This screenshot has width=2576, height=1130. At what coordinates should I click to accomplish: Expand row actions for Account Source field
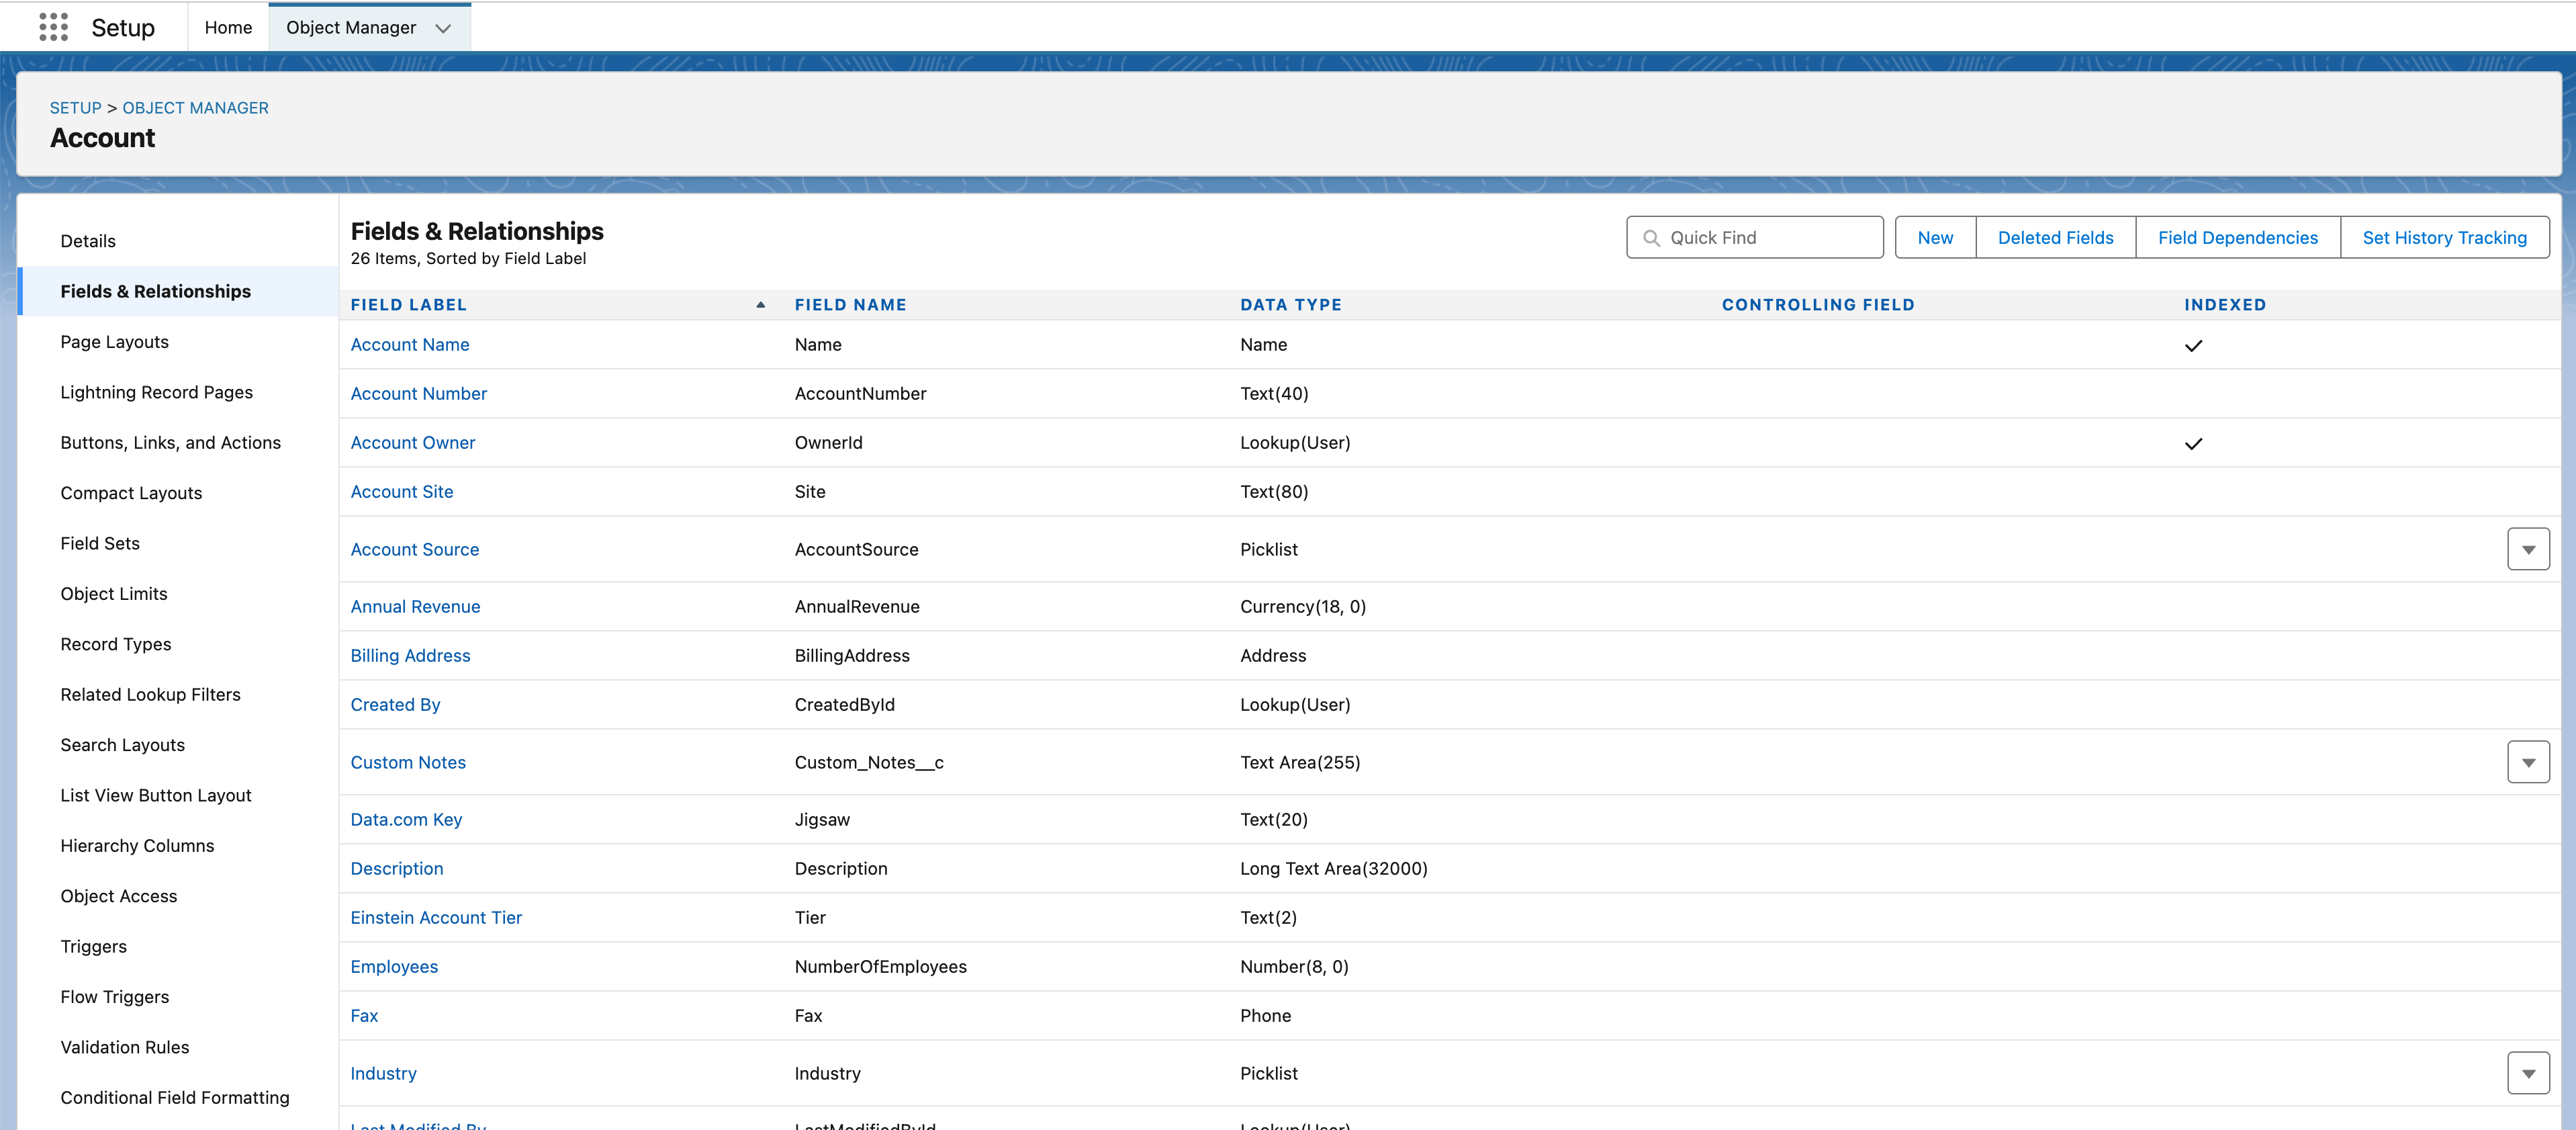coord(2528,548)
